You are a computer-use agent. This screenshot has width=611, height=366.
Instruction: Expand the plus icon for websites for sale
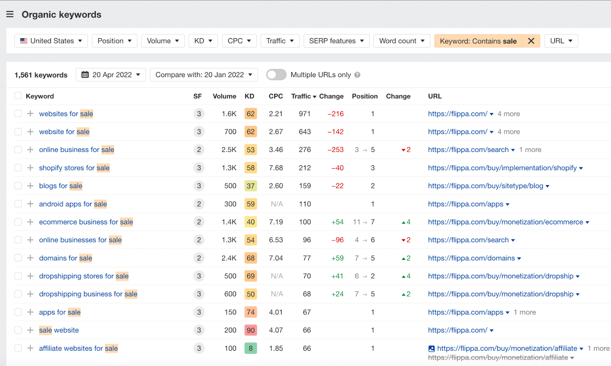pyautogui.click(x=30, y=114)
